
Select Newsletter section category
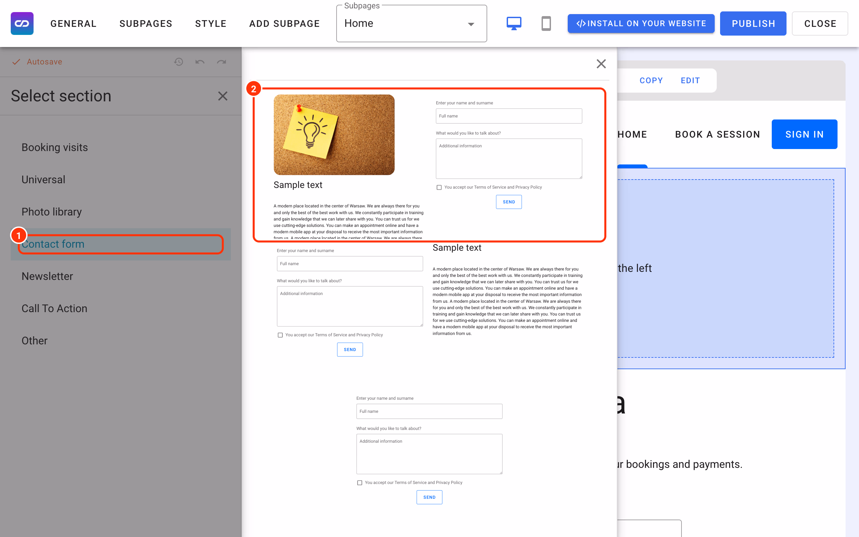tap(121, 276)
